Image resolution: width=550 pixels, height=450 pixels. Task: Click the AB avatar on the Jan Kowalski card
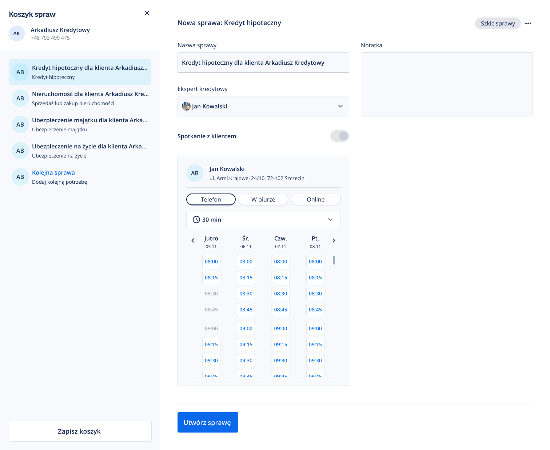pyautogui.click(x=195, y=173)
